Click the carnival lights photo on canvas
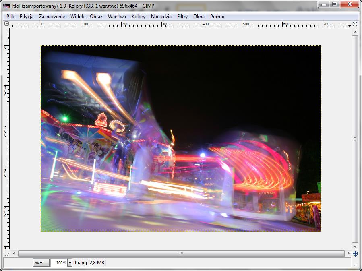362x271 pixels. (181, 139)
